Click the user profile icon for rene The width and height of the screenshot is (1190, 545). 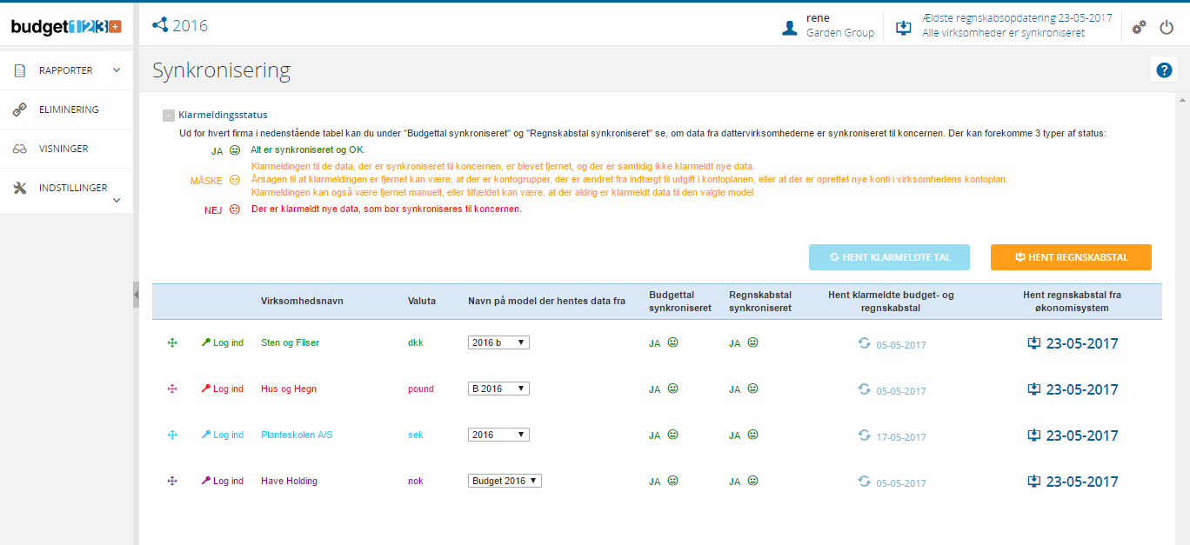pos(790,28)
